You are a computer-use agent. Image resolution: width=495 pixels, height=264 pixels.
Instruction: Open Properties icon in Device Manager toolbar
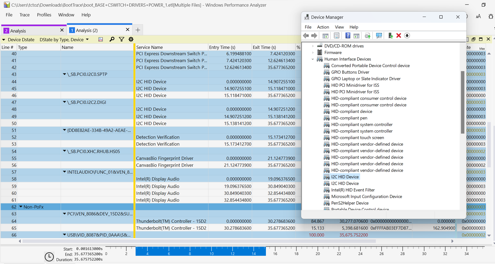(x=337, y=36)
